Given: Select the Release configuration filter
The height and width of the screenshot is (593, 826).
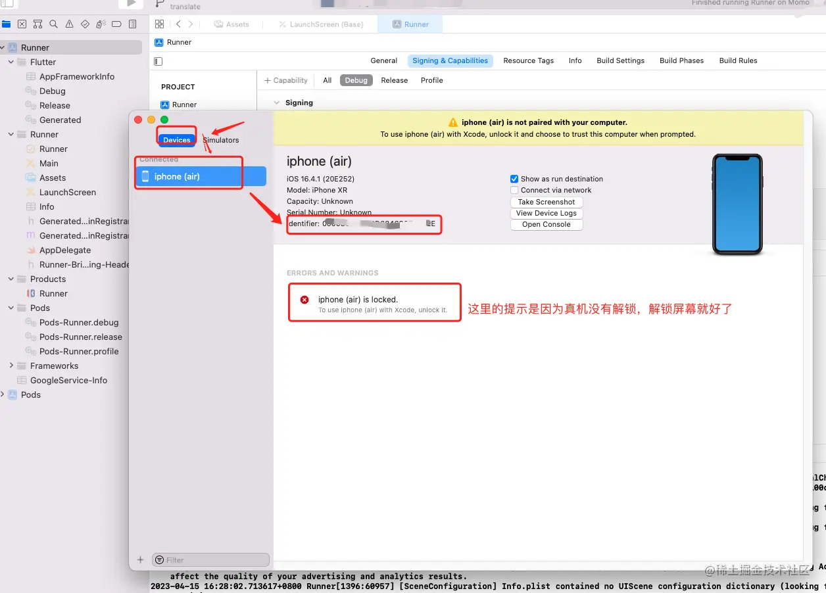Looking at the screenshot, I should (x=395, y=80).
